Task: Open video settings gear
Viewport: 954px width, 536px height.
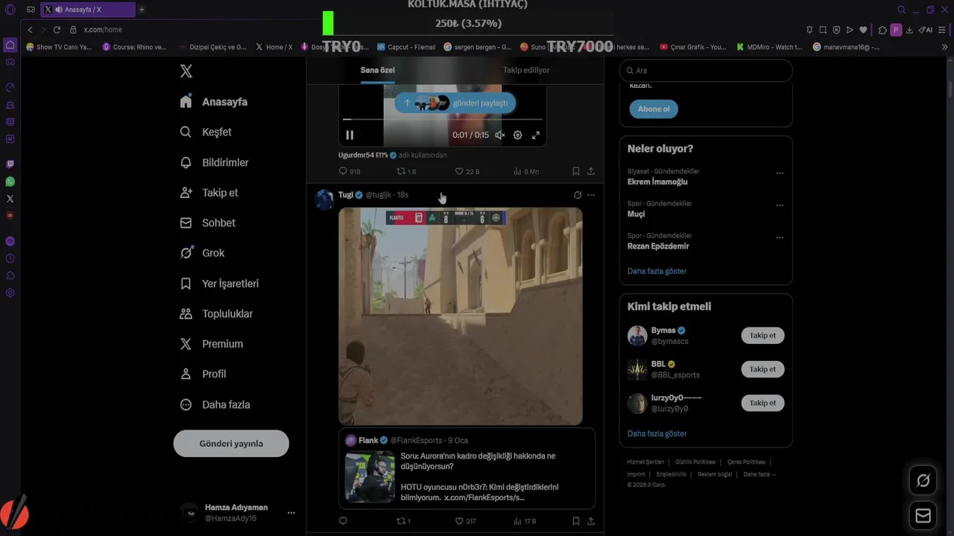Action: [517, 135]
